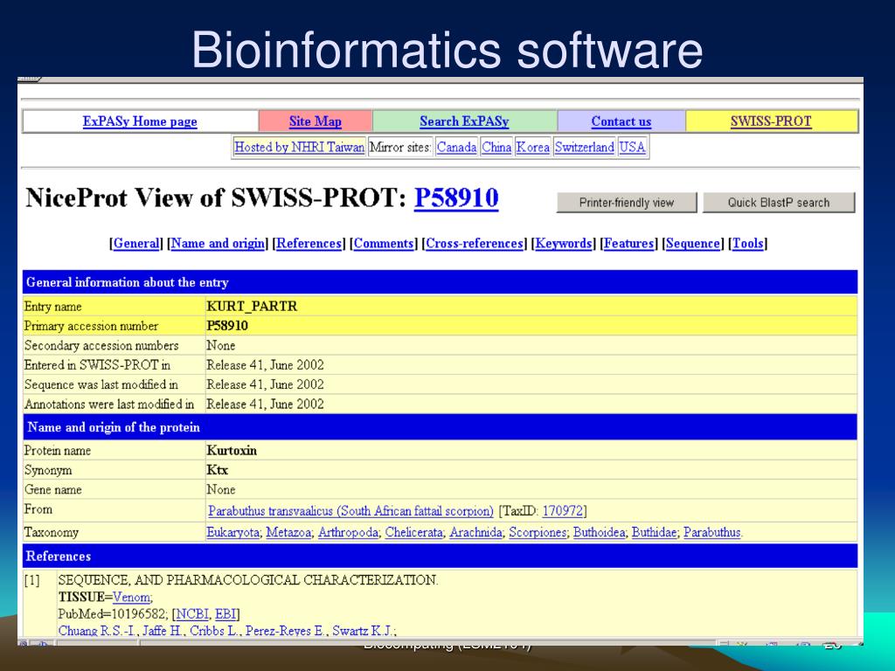Viewport: 895px width, 671px height.
Task: Click the release value beside Annotations were last modified
Action: 265,404
